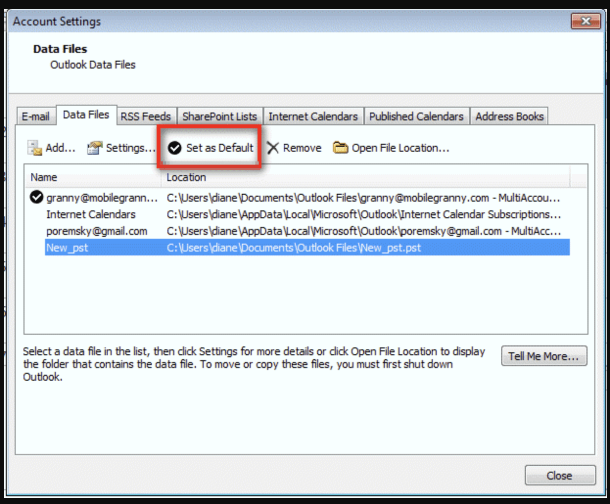Select the poremsky@gmail.com data file
610x504 pixels.
[96, 230]
